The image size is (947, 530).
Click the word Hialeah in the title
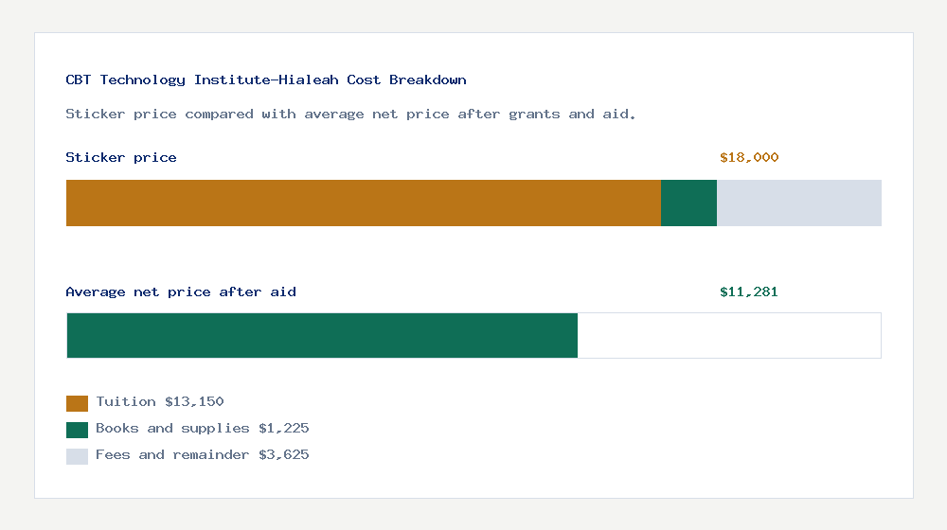tap(309, 80)
